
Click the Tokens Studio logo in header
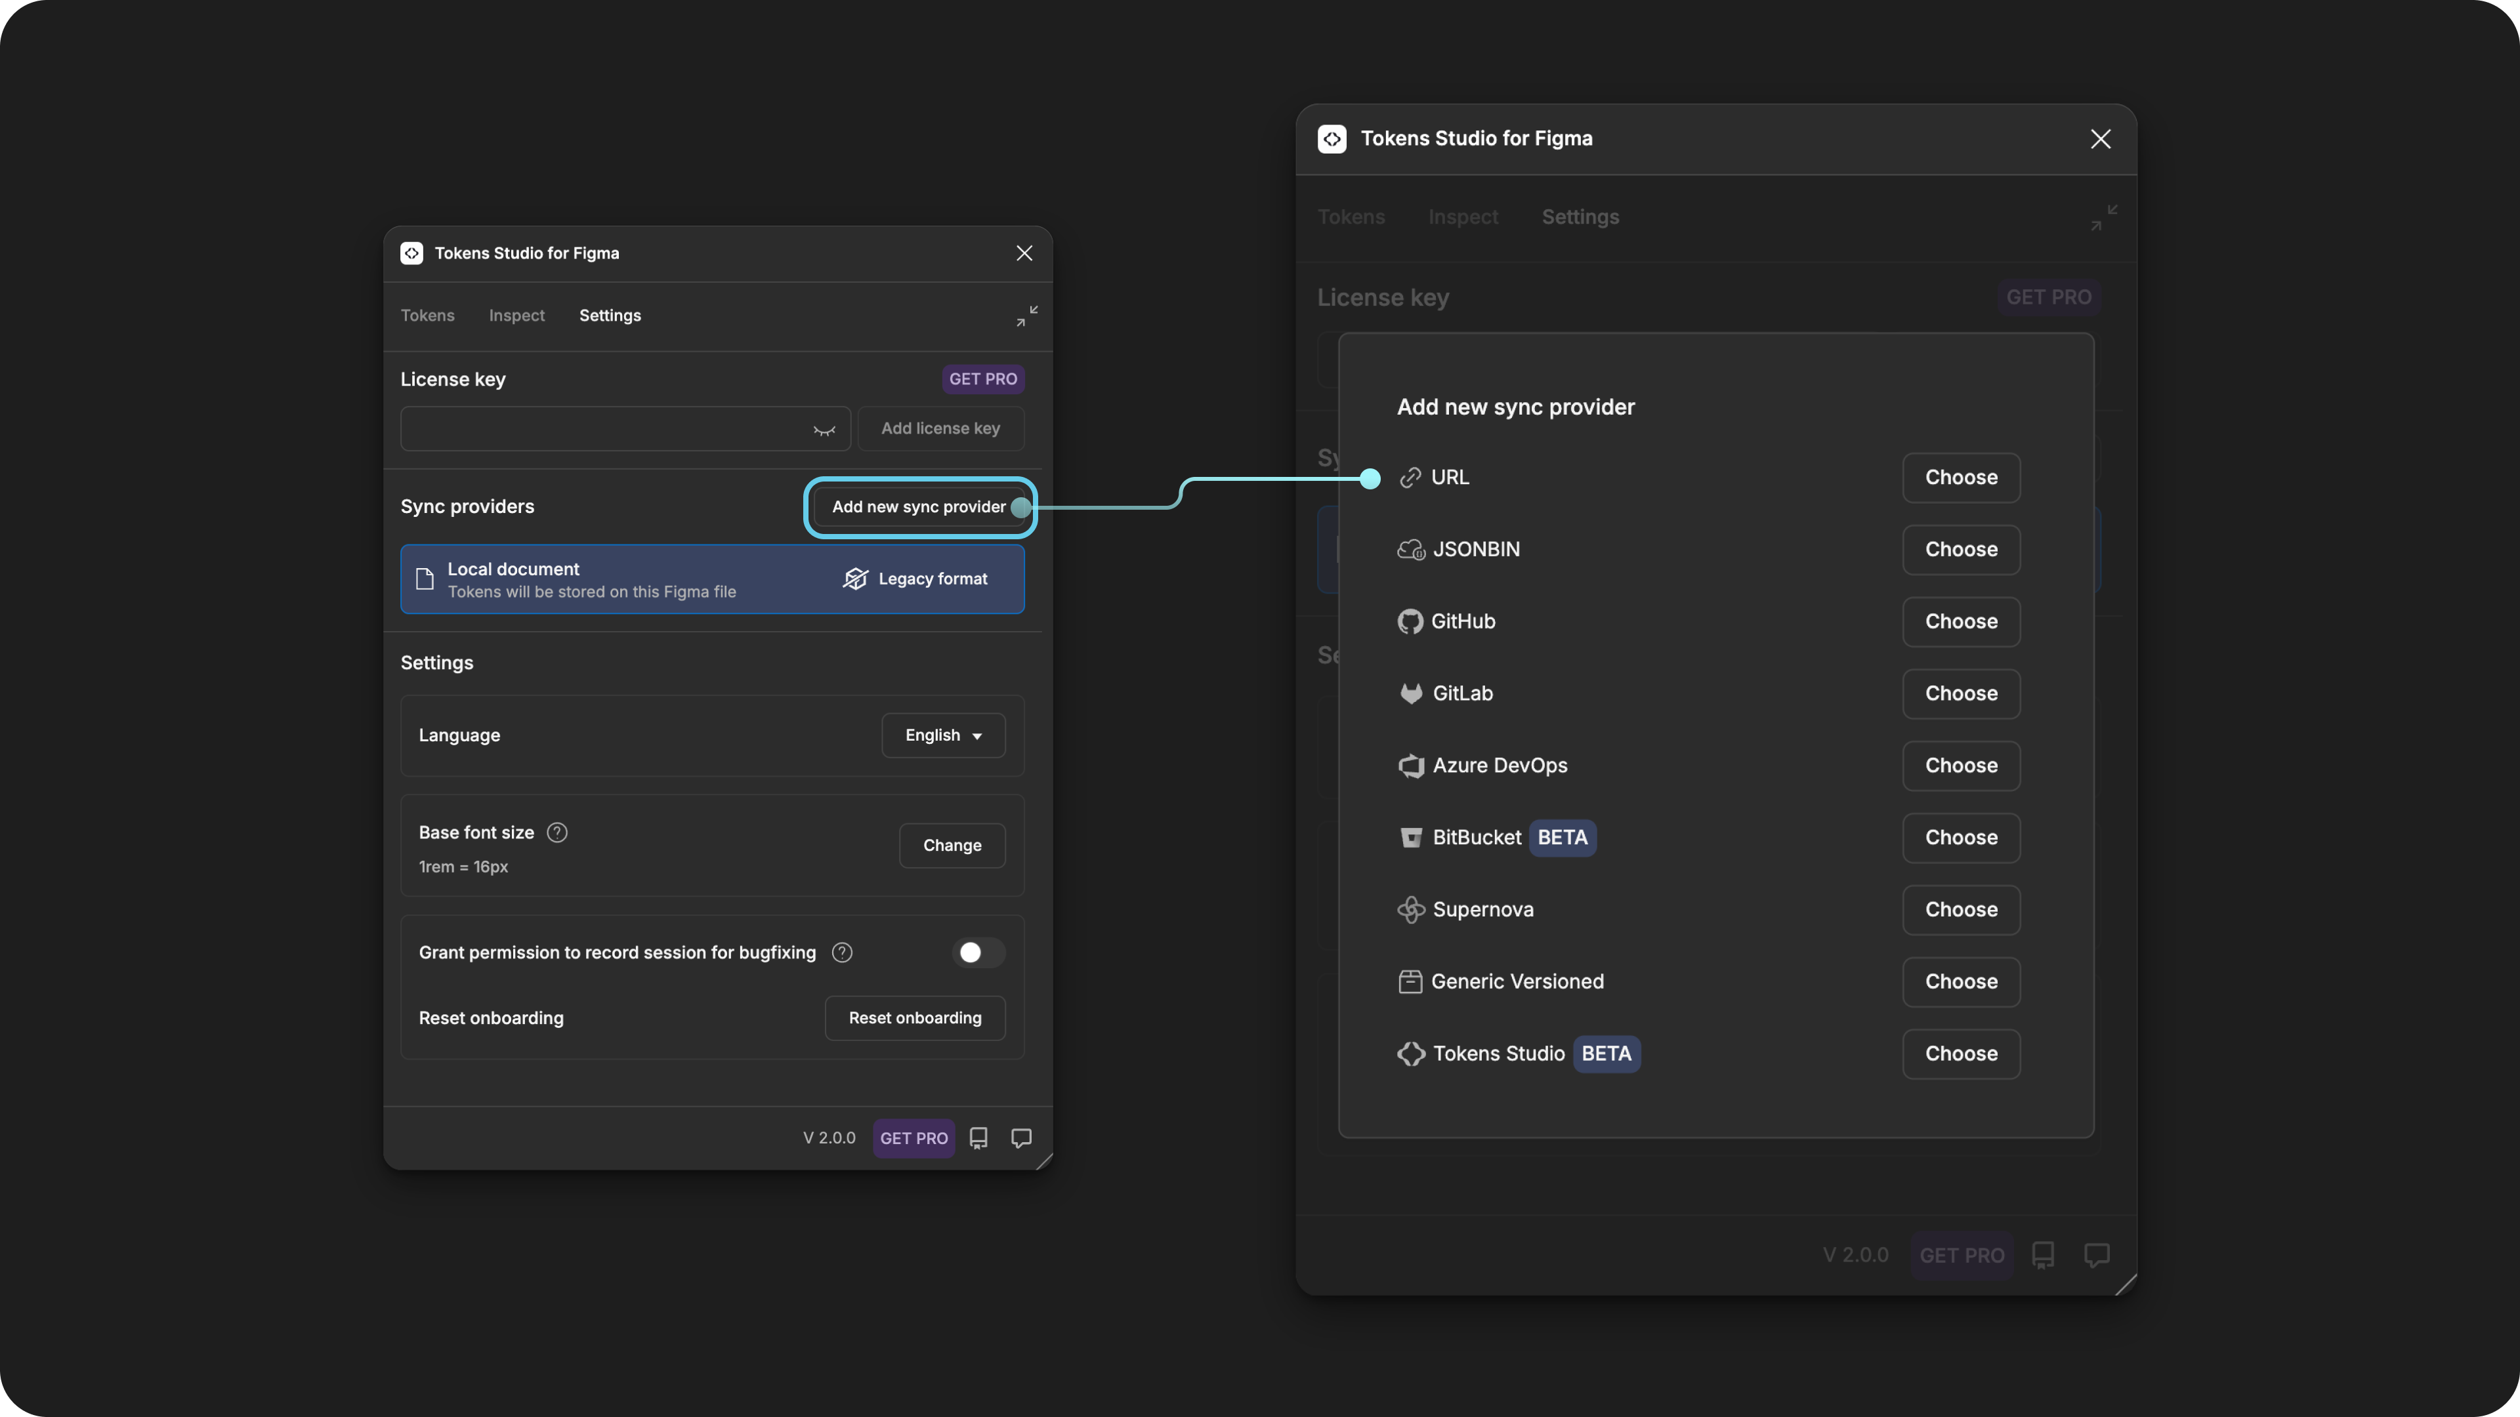pos(412,253)
